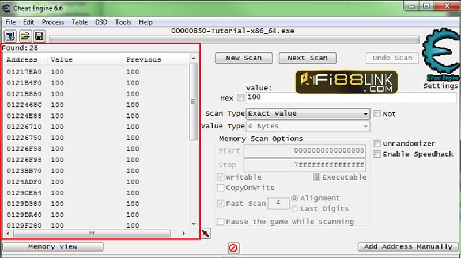Image resolution: width=461 pixels, height=259 pixels.
Task: Select address row 01224E88
Action: tap(96, 116)
